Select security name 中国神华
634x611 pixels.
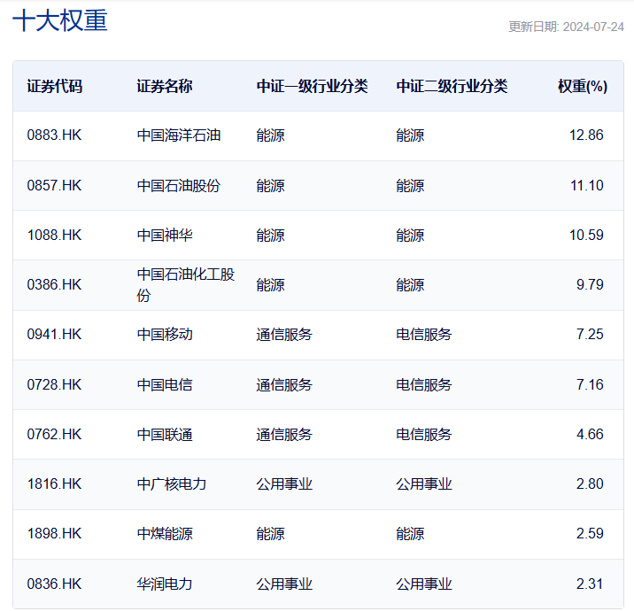click(165, 235)
